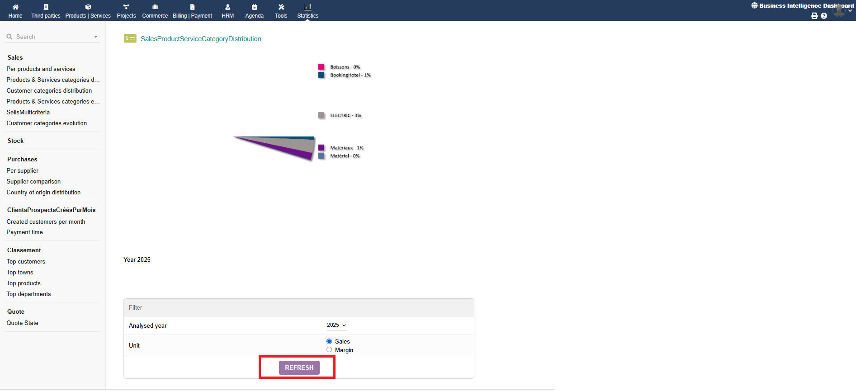Expand the sidebar search dropdown arrow
This screenshot has height=391, width=856.
coord(96,37)
